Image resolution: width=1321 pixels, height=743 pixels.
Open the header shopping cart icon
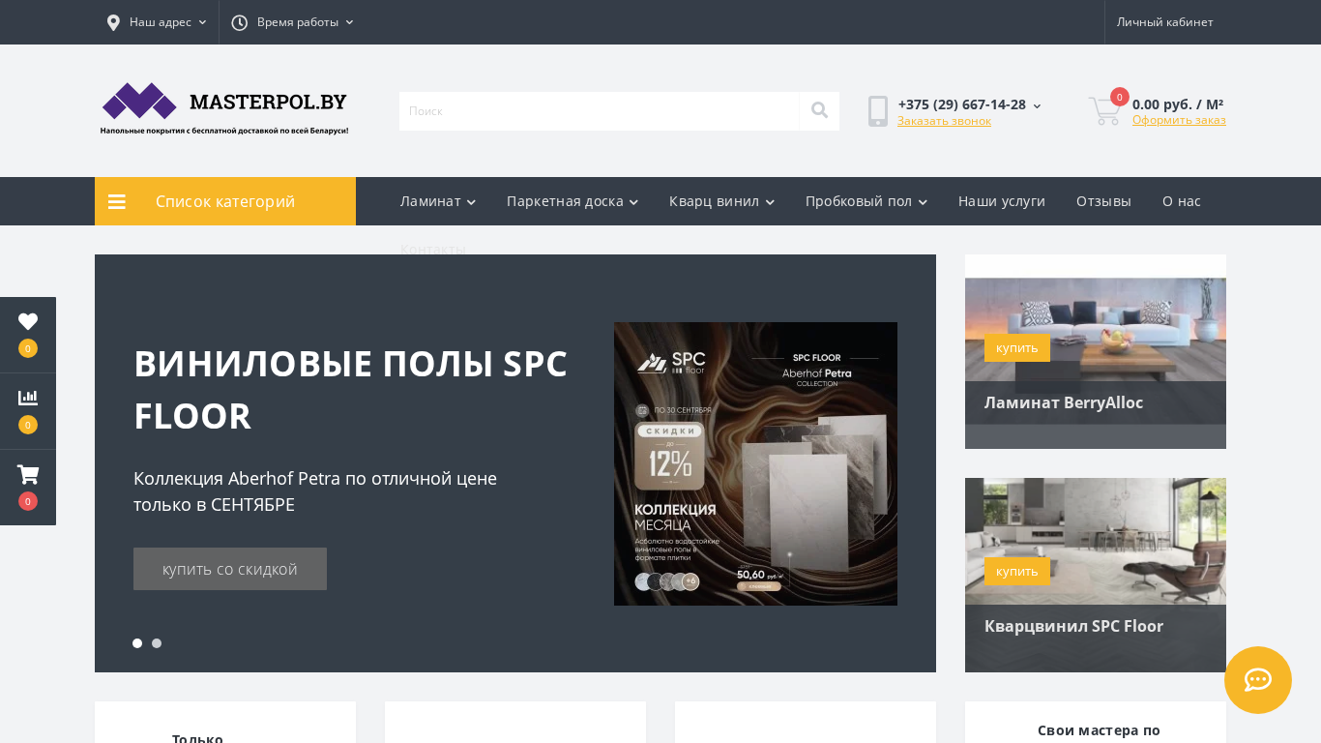pos(1104,110)
